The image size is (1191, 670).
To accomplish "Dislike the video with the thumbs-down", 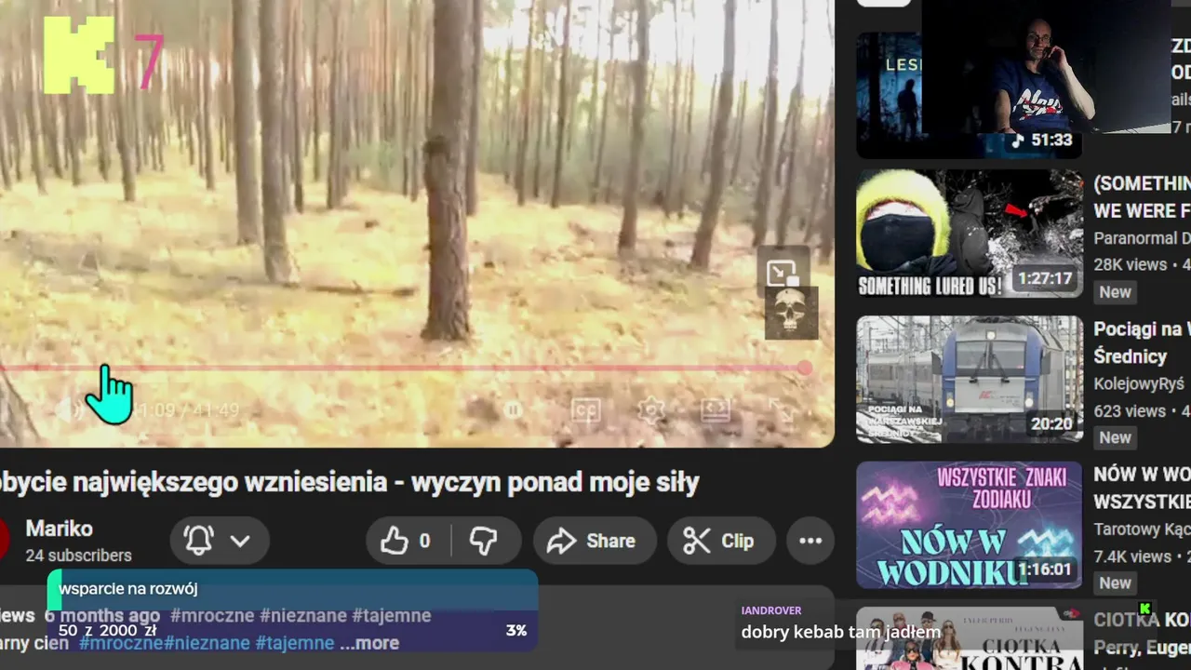I will [484, 541].
